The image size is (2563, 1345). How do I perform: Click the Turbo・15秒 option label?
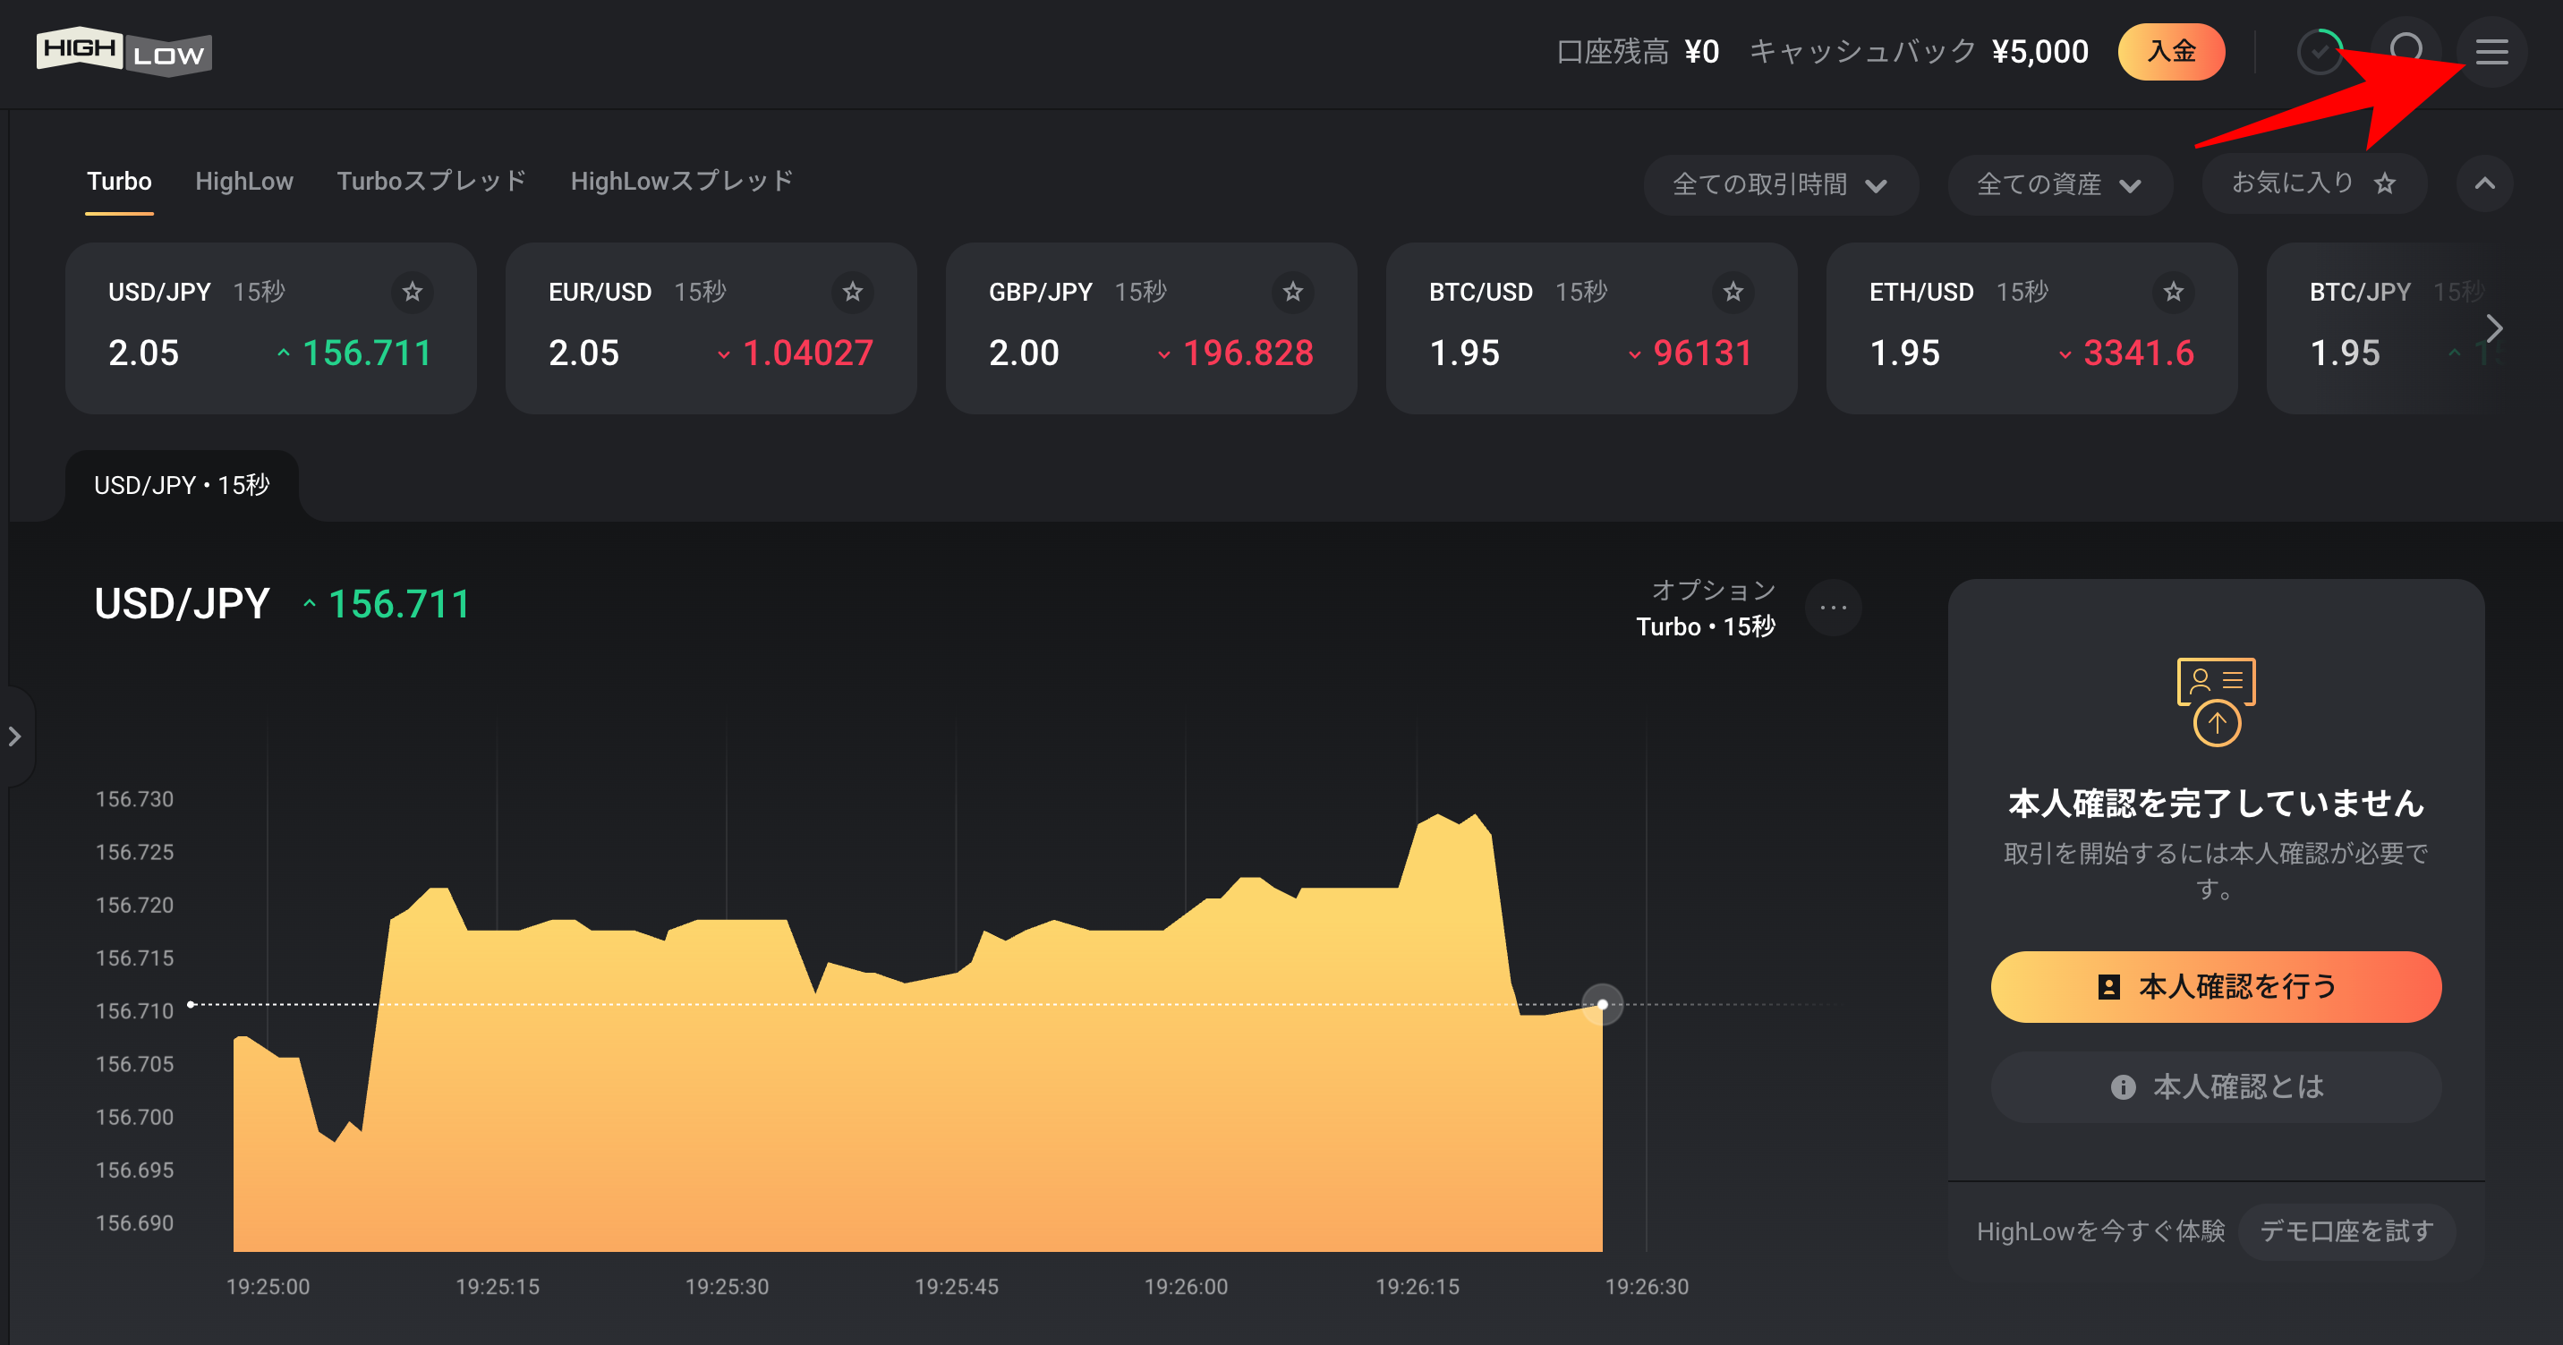(x=1706, y=626)
